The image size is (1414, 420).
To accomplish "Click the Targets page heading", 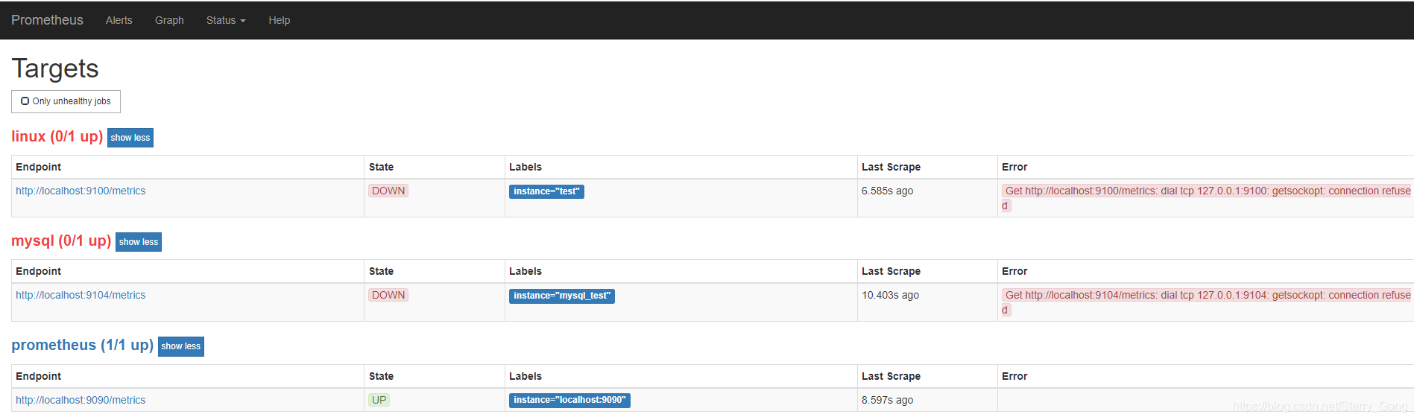I will [x=55, y=69].
